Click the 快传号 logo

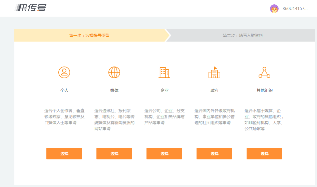pos(30,7)
